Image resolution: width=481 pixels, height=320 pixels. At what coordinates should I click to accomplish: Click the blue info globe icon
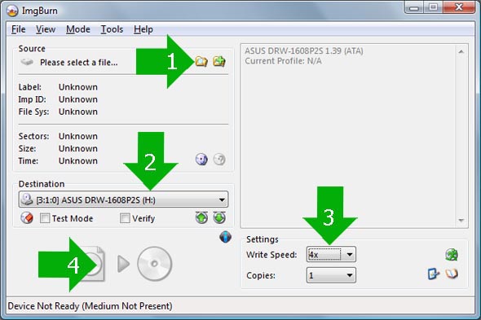point(226,237)
